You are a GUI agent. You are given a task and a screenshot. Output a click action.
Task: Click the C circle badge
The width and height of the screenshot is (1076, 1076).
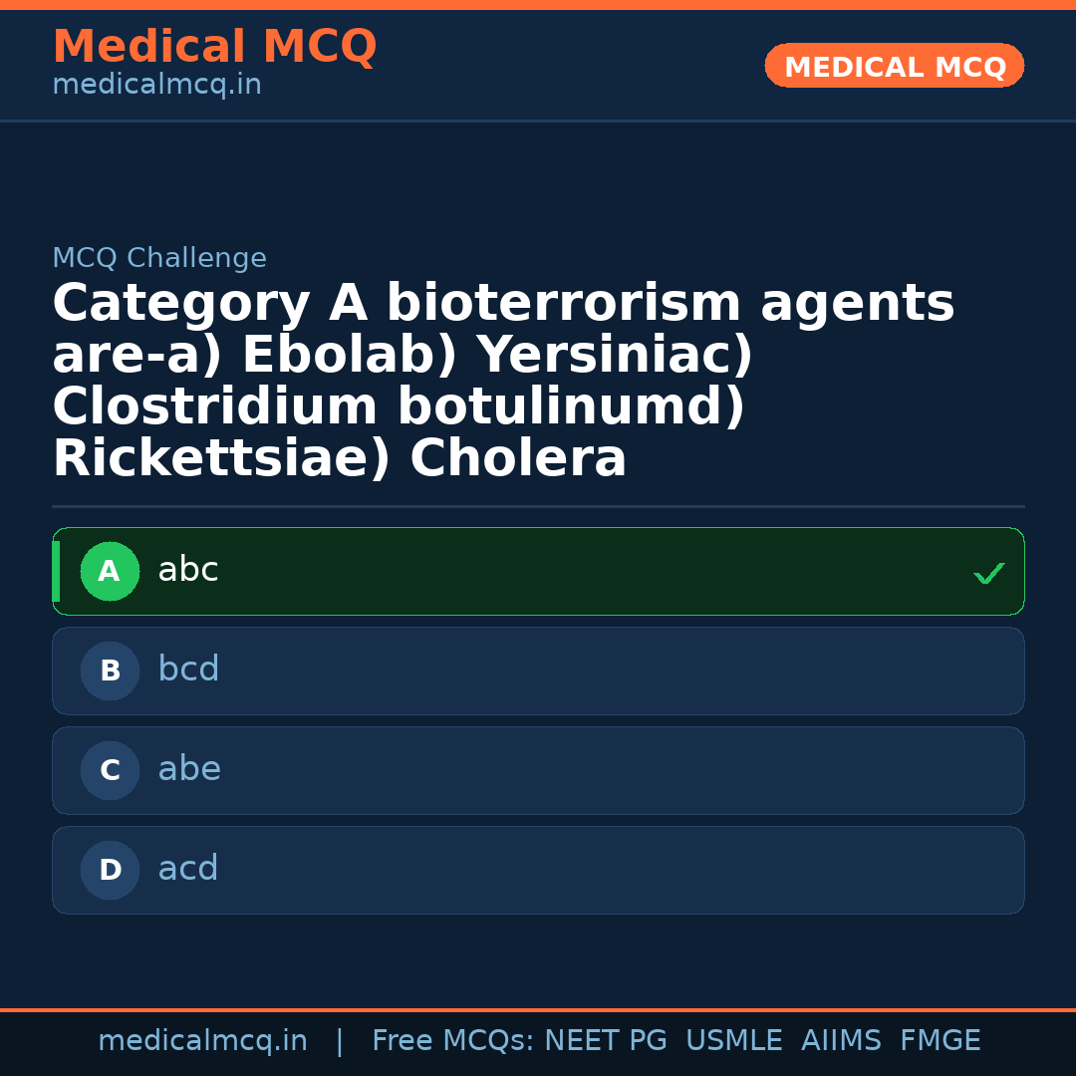pyautogui.click(x=110, y=771)
